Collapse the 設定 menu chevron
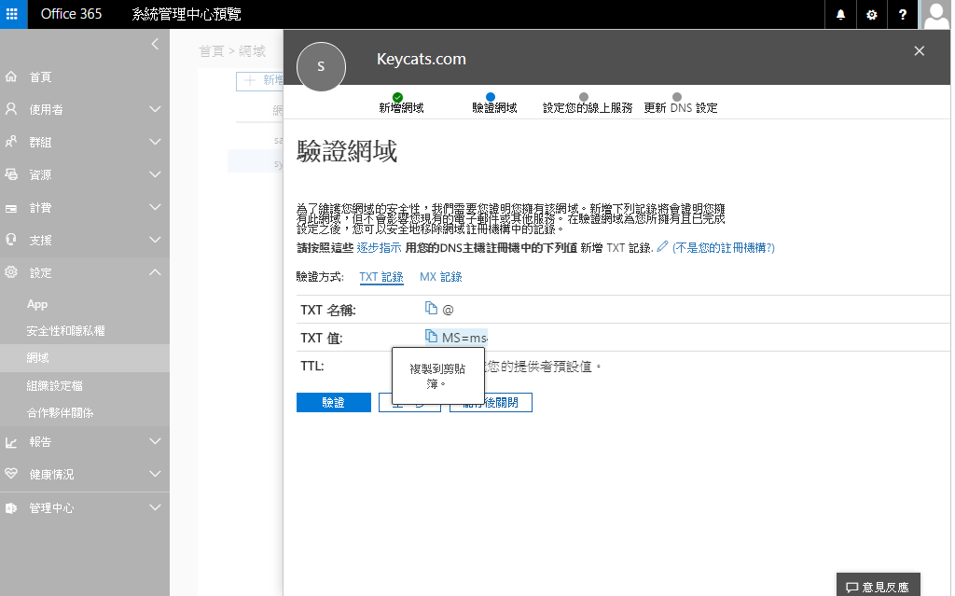The image size is (955, 596). click(155, 272)
